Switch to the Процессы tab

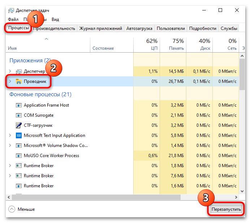[18, 28]
